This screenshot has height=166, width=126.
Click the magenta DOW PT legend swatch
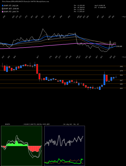pos(3,12)
